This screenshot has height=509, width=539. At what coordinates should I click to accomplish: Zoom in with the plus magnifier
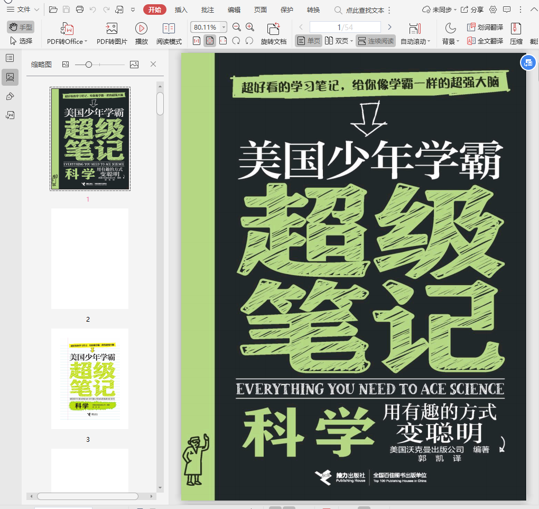[250, 27]
